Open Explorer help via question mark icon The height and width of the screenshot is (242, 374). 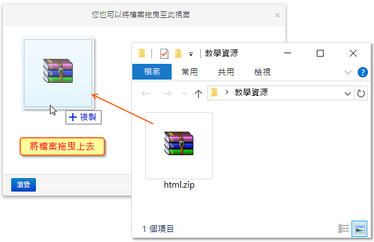click(363, 72)
